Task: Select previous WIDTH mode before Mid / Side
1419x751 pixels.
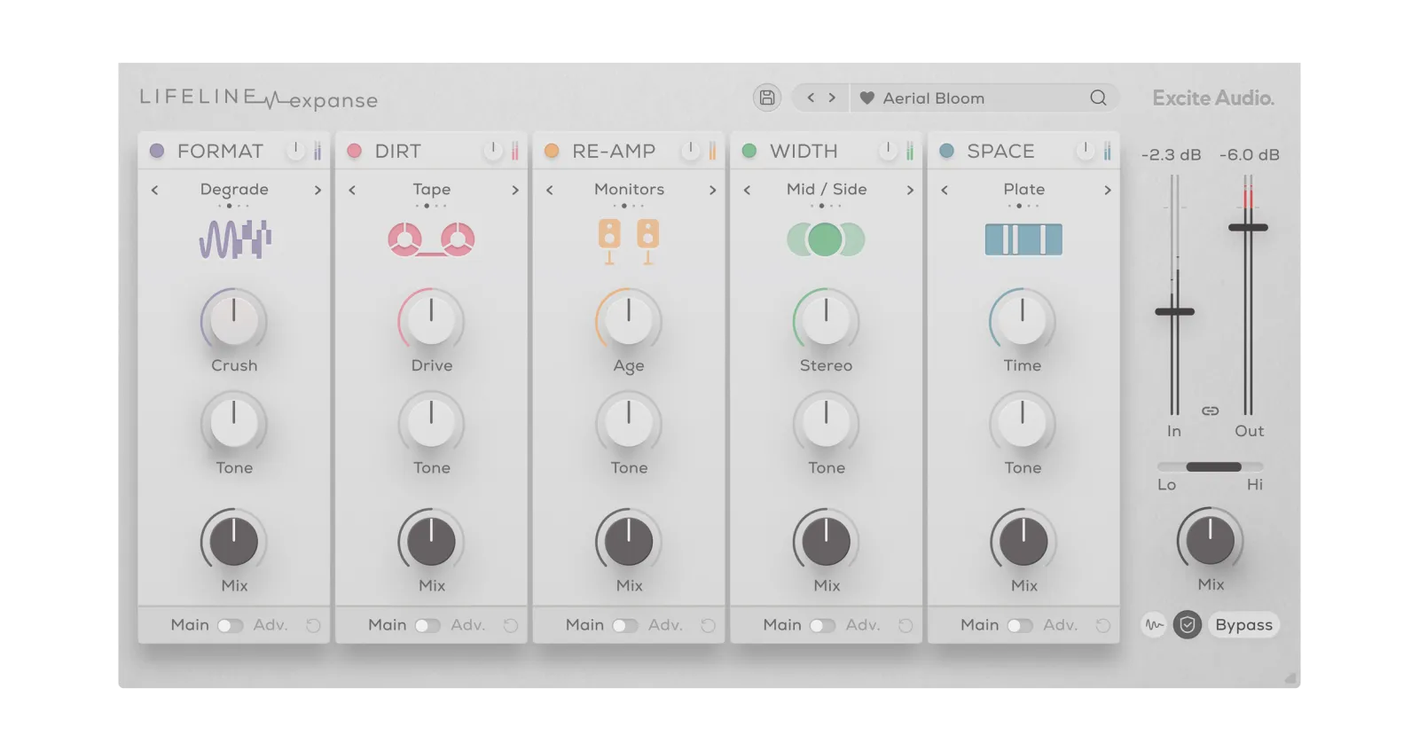Action: 747,190
